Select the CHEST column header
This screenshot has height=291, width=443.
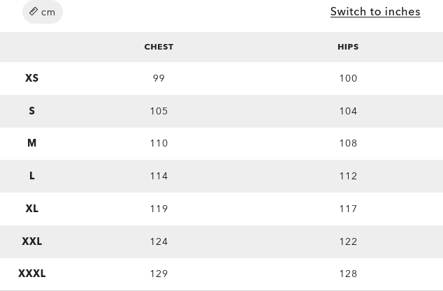[x=159, y=47]
